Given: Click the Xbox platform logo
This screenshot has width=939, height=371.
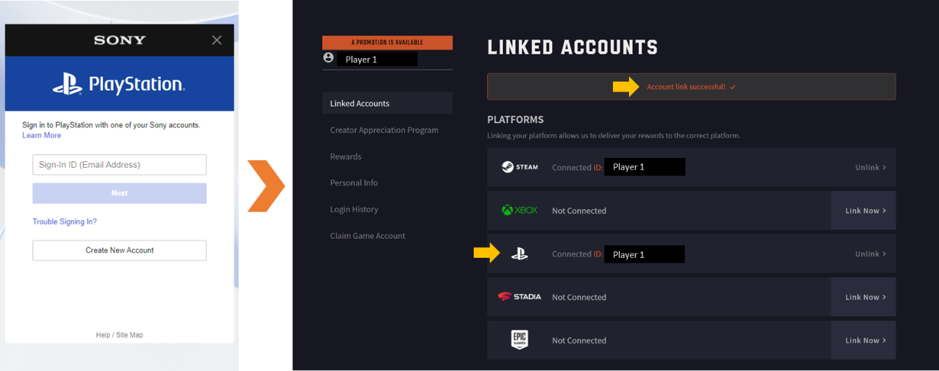Looking at the screenshot, I should click(519, 210).
